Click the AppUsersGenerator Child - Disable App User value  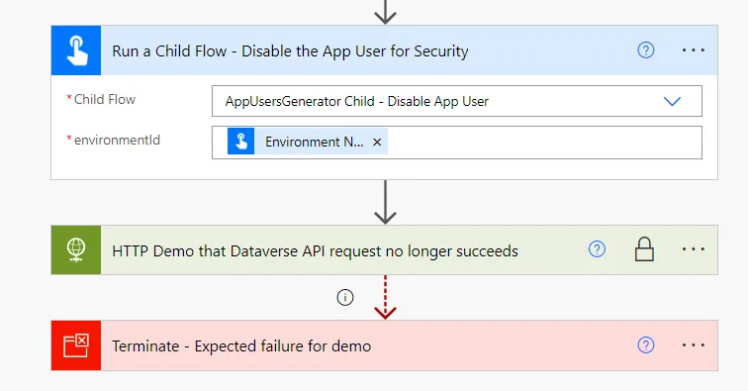coord(357,101)
